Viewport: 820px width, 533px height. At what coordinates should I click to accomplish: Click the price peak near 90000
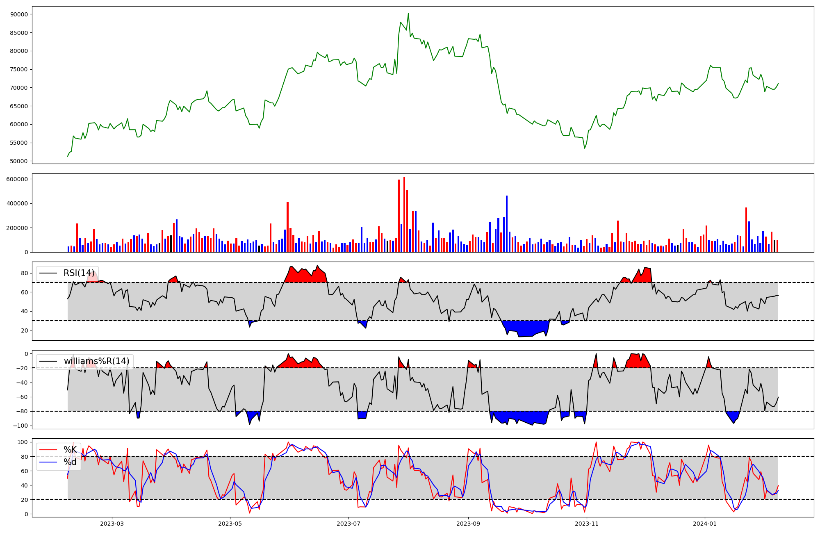pyautogui.click(x=408, y=14)
